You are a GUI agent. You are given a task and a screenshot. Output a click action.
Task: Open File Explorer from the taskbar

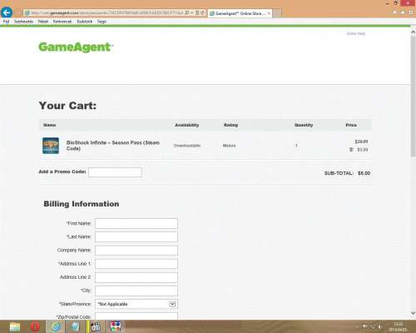15,326
